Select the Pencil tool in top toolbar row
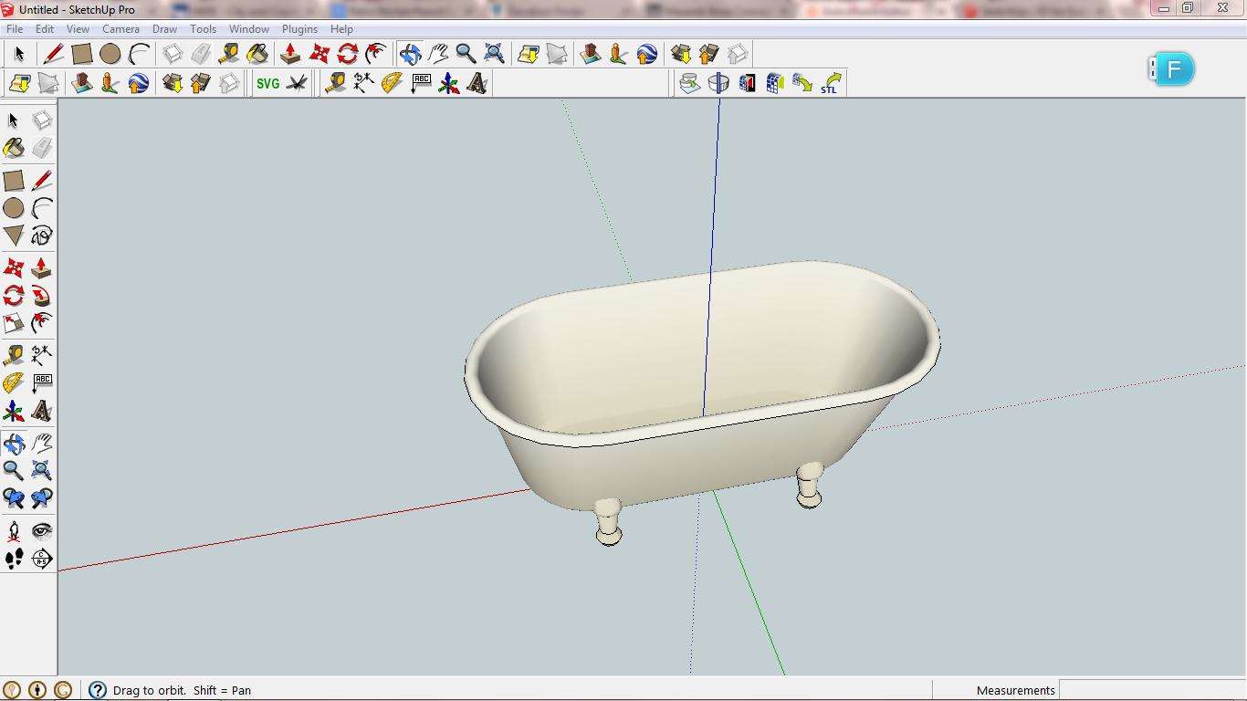Viewport: 1247px width, 701px height. click(53, 54)
